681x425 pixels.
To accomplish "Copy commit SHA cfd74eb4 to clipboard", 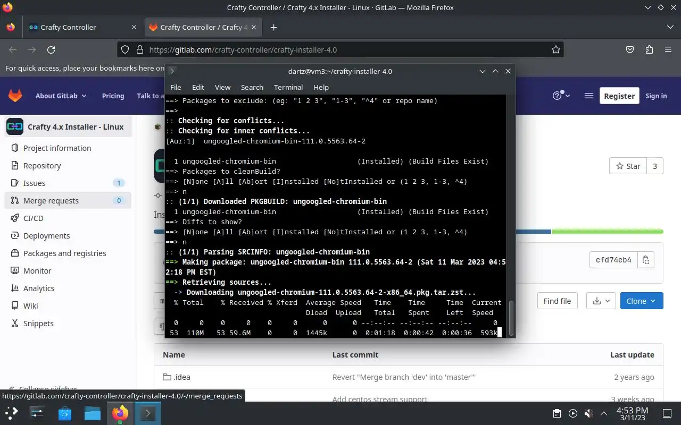I will [x=646, y=260].
